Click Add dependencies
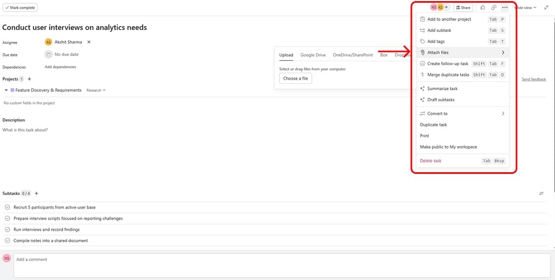The width and height of the screenshot is (555, 280). pyautogui.click(x=60, y=67)
